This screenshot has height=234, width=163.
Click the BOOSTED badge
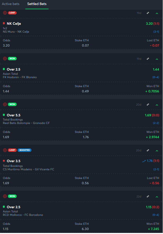pyautogui.click(x=25, y=150)
